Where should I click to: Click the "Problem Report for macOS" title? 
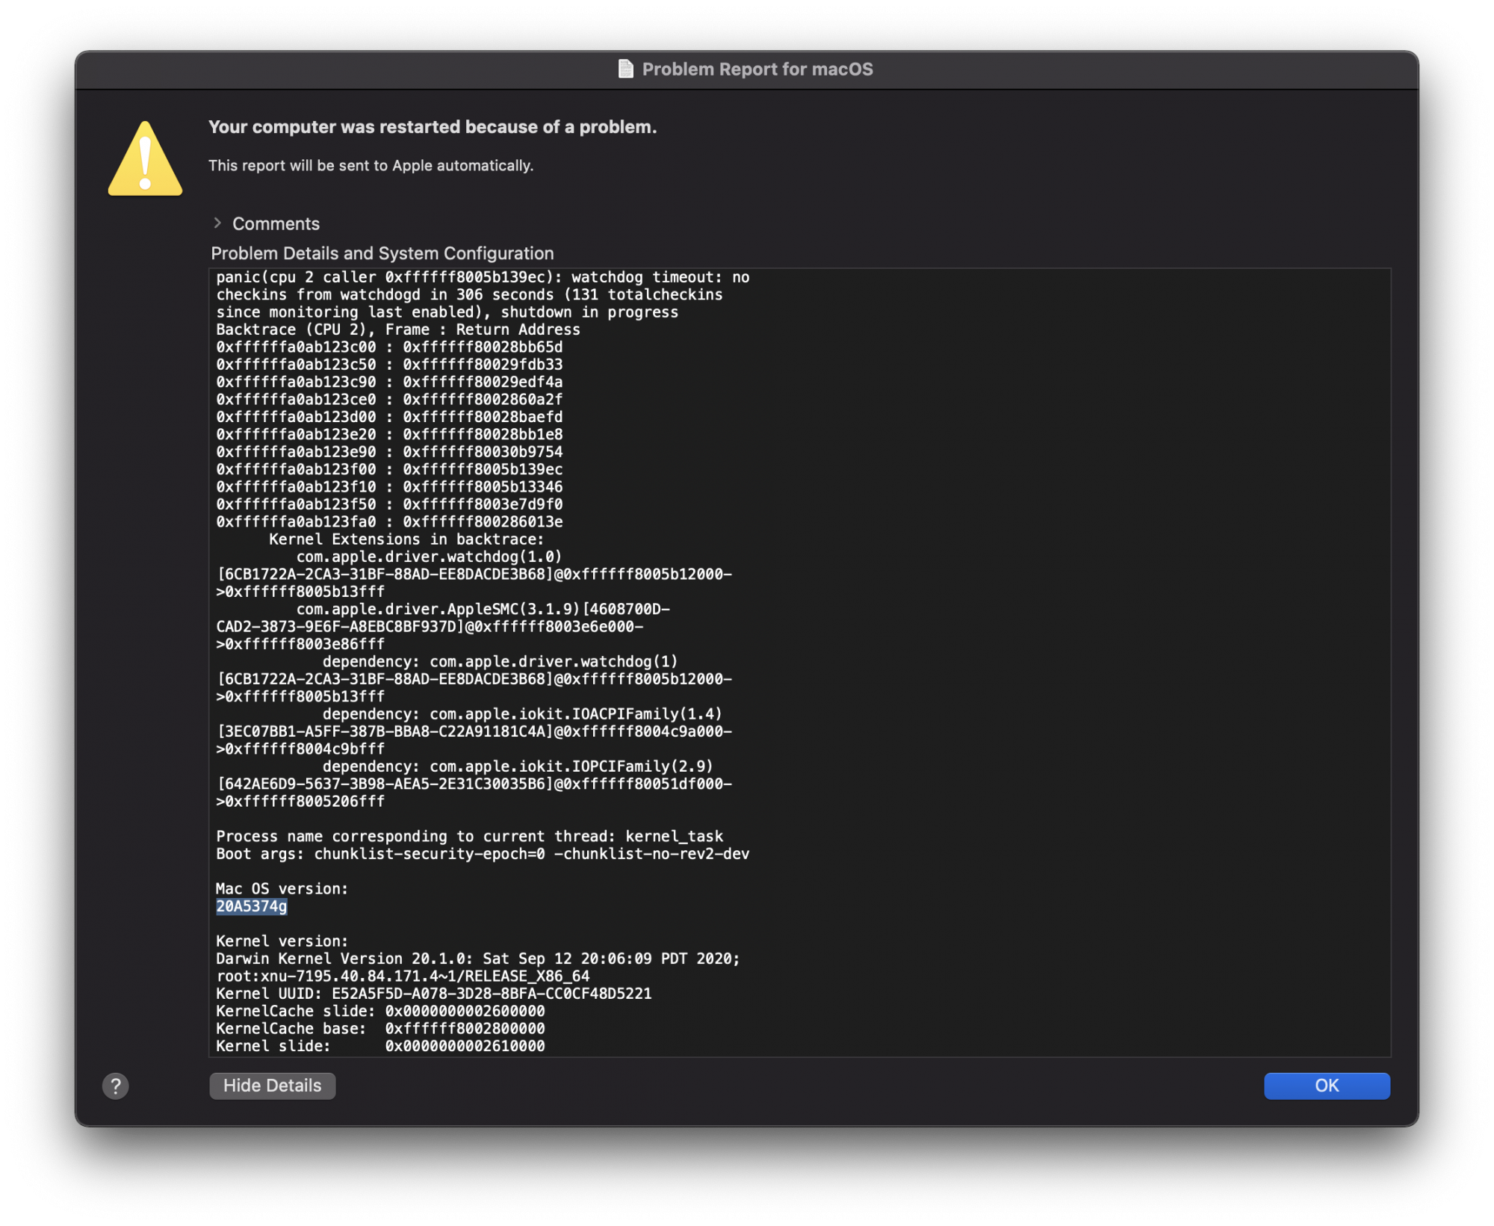(x=757, y=69)
